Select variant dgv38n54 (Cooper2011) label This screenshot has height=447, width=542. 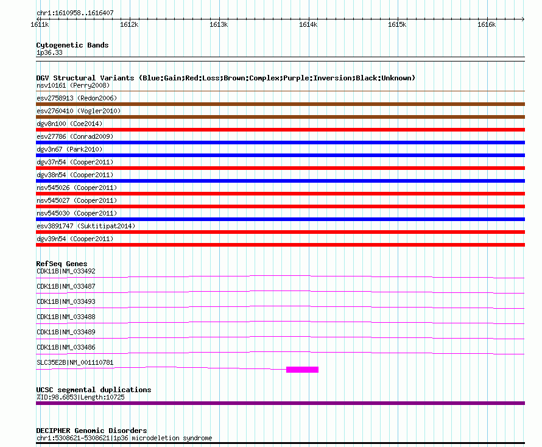coord(75,175)
